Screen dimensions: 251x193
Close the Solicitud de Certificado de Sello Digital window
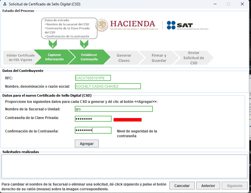click(242, 4)
